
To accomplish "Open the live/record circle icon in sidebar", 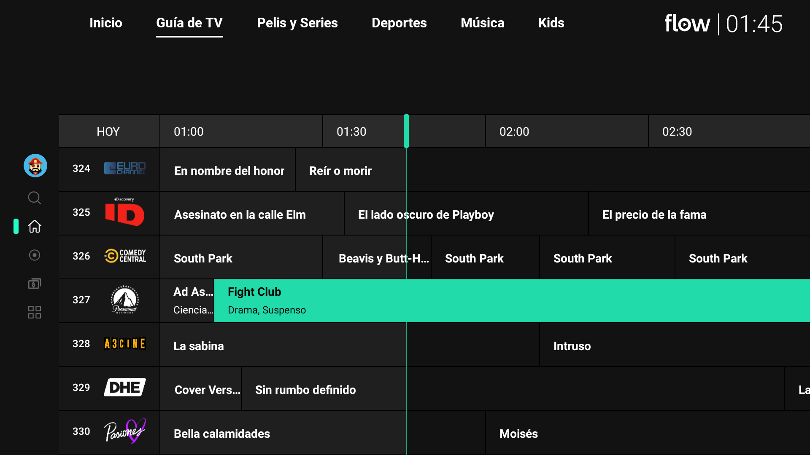I will tap(35, 255).
